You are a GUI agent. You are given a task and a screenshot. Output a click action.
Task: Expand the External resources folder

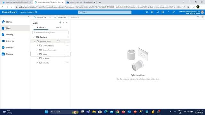(x=37, y=50)
